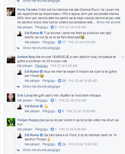Expand more replies under Florjan Trepça's thread

pos(41,150)
